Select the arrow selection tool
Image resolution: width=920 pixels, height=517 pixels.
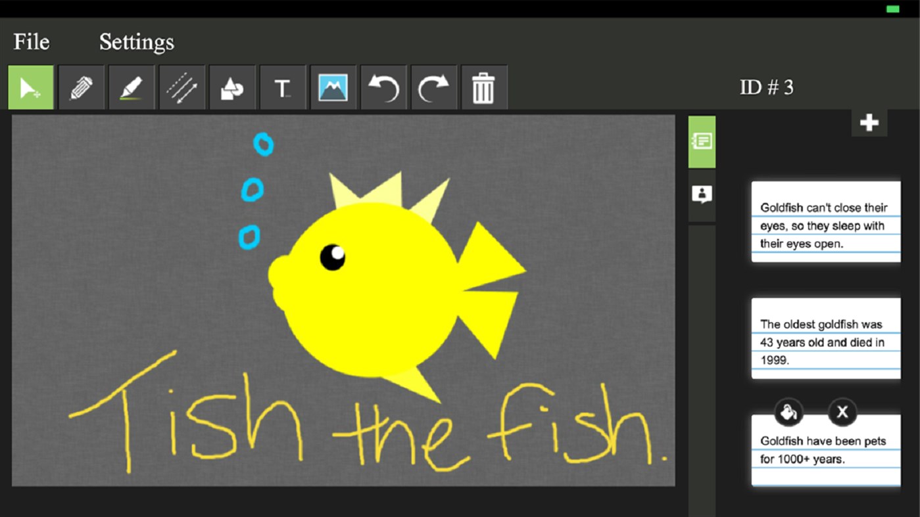coord(30,87)
